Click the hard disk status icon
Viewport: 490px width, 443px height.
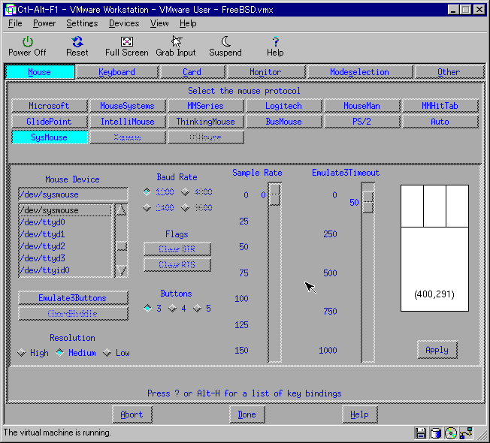435,433
